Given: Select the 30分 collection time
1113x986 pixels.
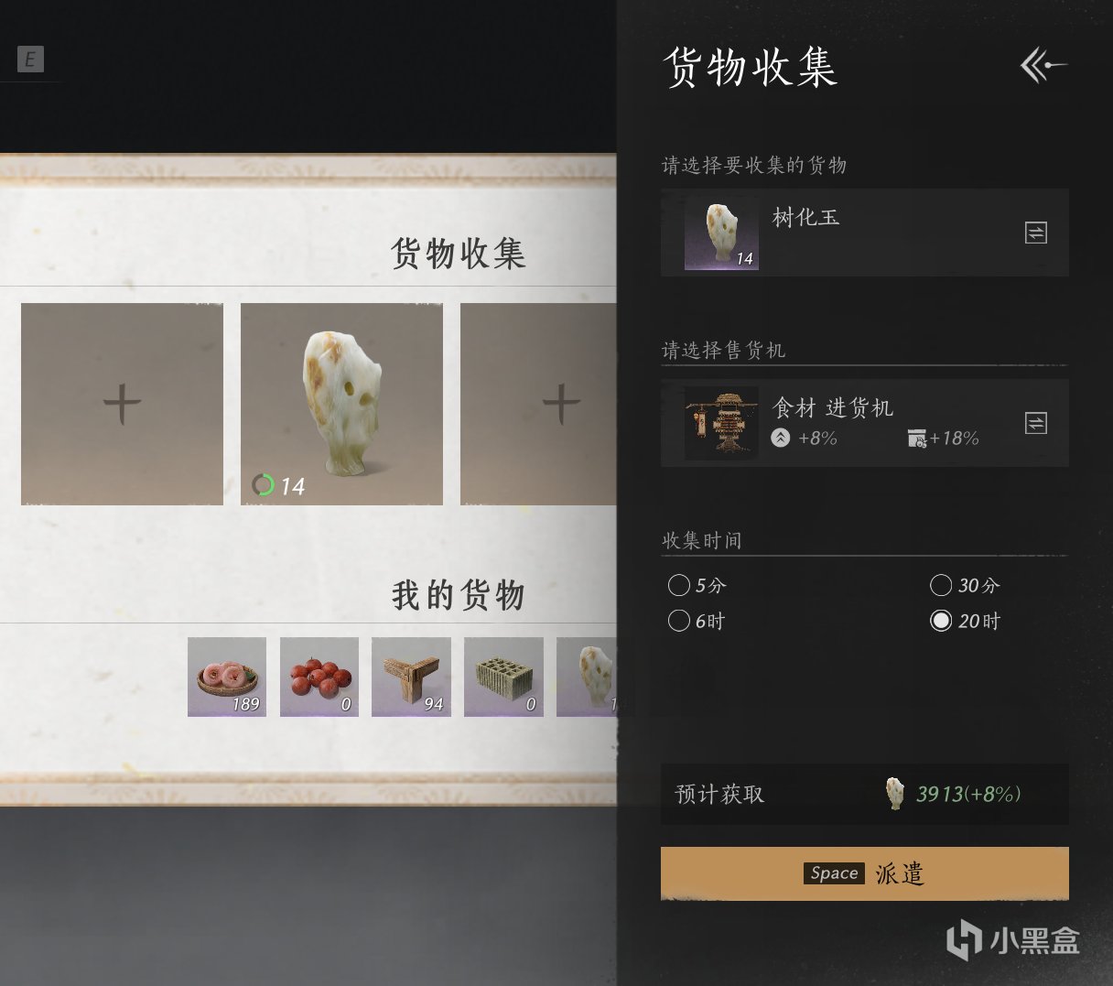Looking at the screenshot, I should pos(941,585).
